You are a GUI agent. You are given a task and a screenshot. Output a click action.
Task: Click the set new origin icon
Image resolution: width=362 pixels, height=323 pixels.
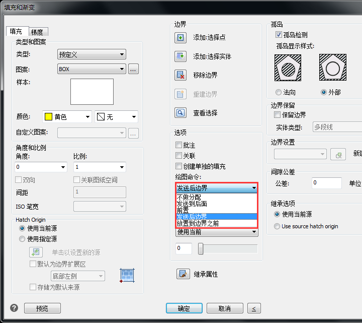[35, 252]
